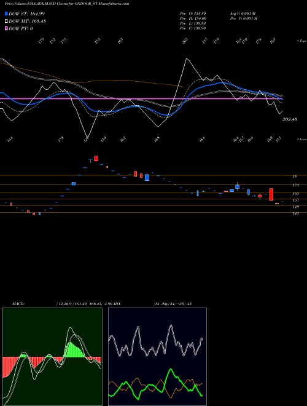Click the 'MACD:' panel label

pos(18,304)
